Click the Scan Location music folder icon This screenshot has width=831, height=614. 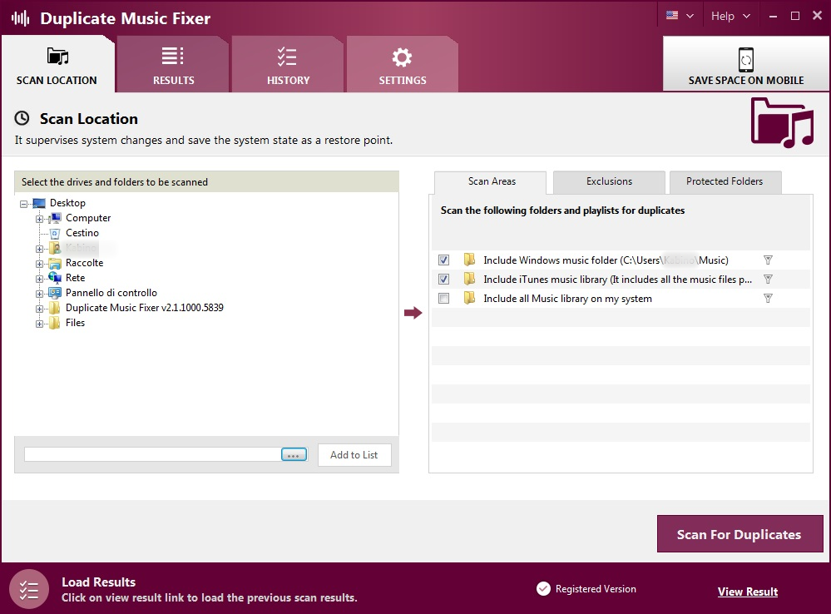pos(57,56)
